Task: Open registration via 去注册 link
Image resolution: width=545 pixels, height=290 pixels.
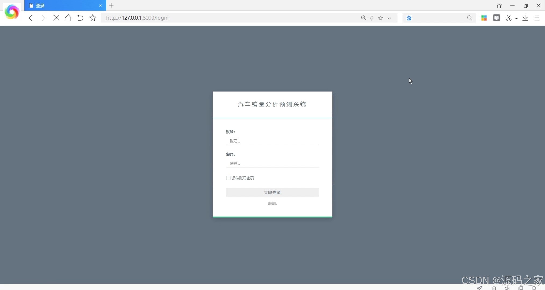Action: pos(272,203)
